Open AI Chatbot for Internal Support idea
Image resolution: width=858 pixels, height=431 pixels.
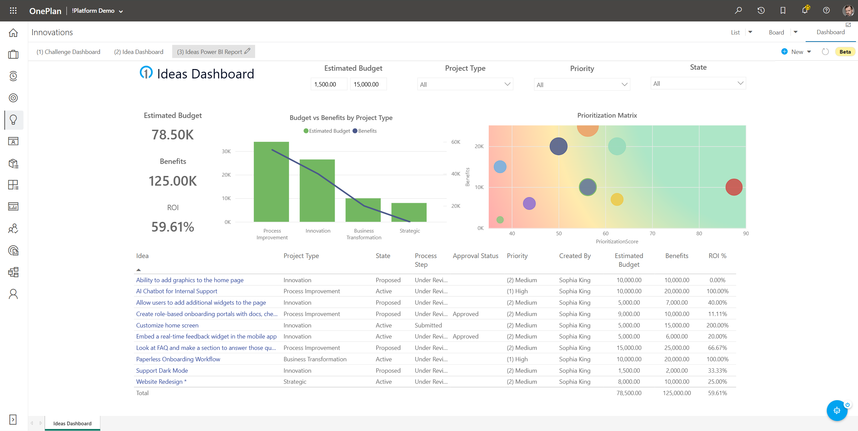click(177, 291)
